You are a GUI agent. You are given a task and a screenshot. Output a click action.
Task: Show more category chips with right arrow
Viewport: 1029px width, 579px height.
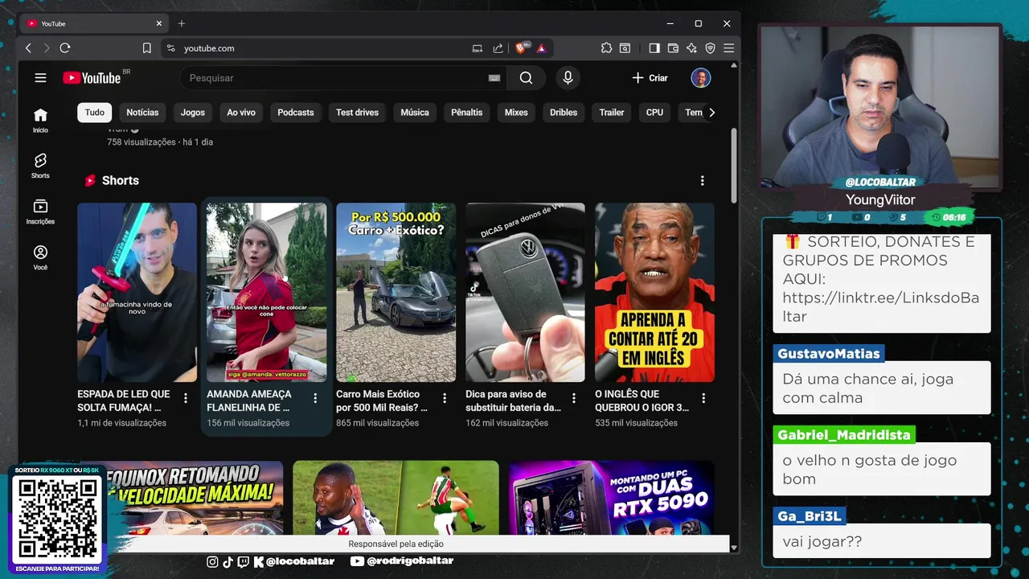pyautogui.click(x=711, y=113)
